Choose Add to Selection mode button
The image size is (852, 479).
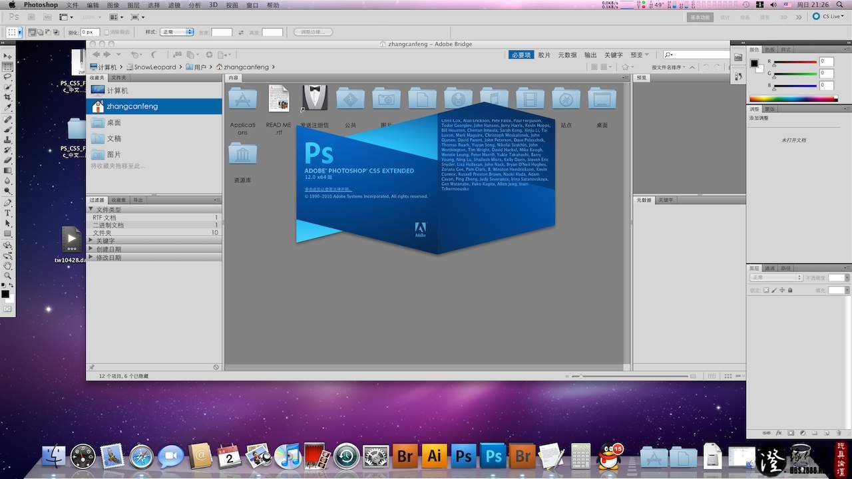39,32
